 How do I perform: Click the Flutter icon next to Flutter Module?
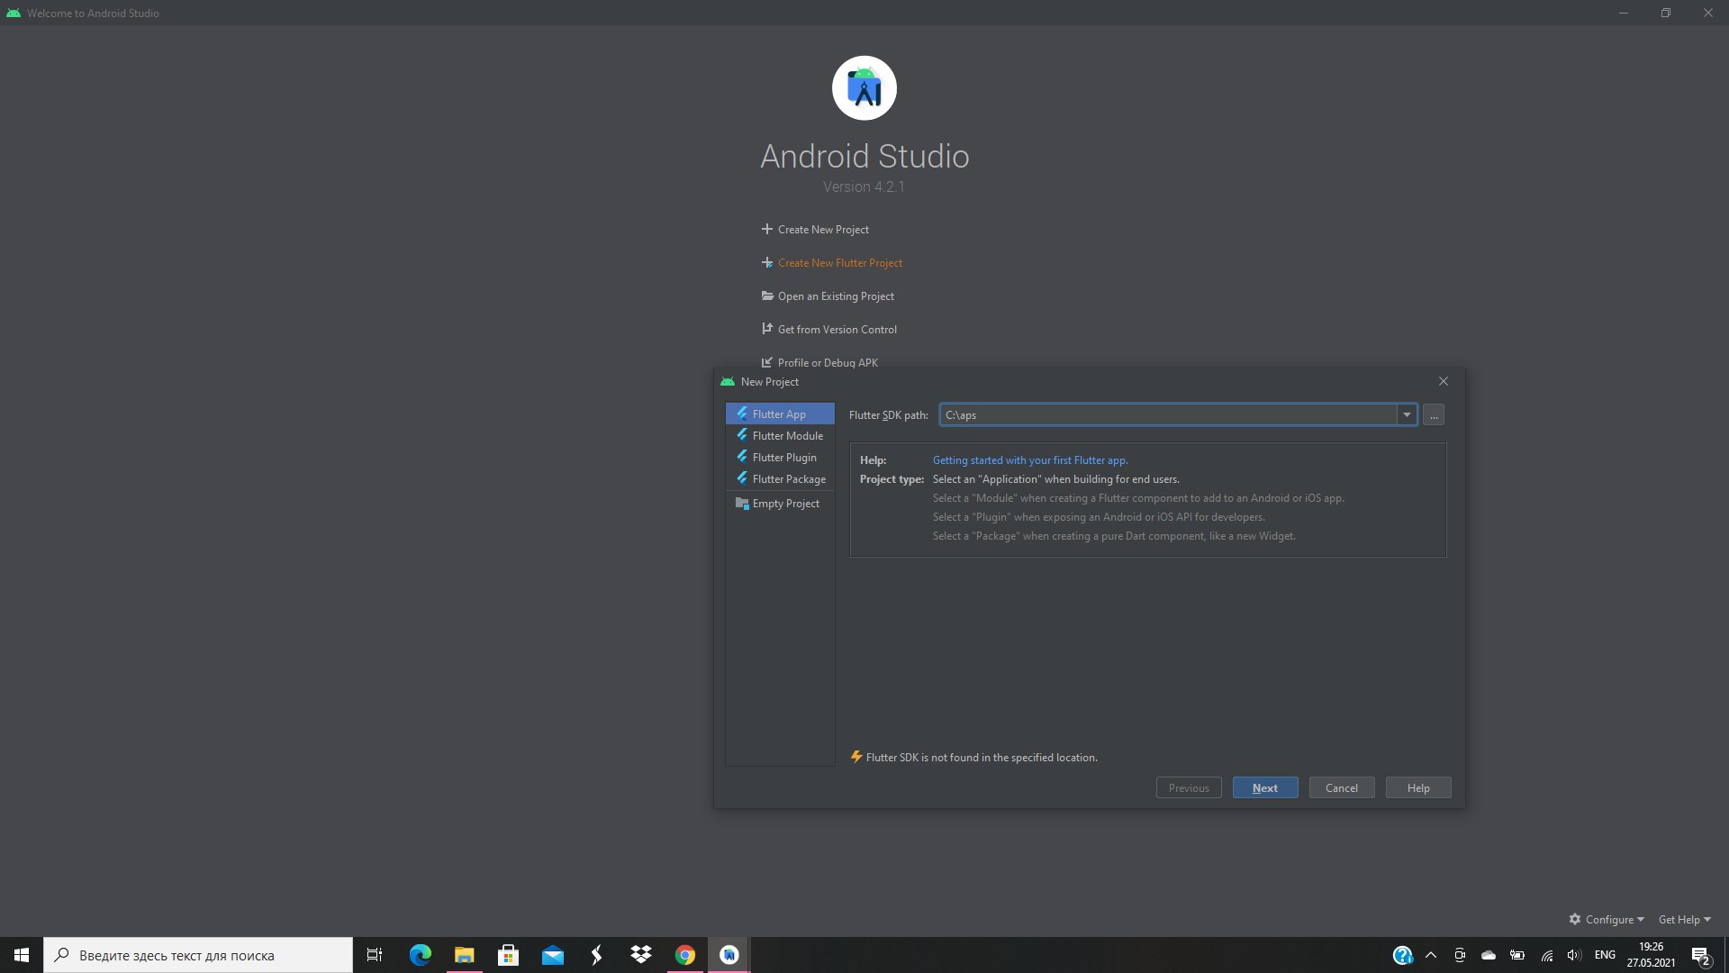(742, 435)
